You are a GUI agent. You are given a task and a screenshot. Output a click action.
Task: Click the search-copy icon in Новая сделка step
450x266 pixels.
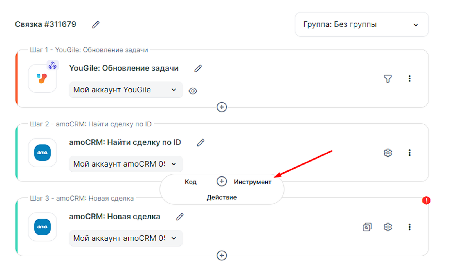pos(367,227)
